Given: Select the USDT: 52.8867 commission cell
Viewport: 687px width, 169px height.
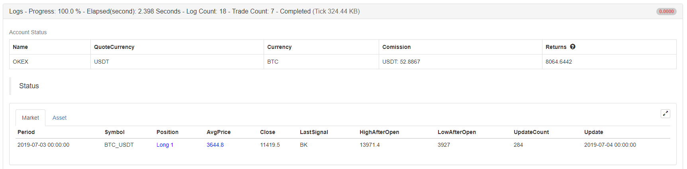Looking at the screenshot, I should 401,62.
